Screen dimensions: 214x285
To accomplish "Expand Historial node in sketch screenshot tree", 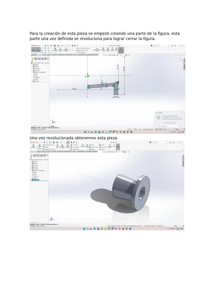I will (32, 65).
